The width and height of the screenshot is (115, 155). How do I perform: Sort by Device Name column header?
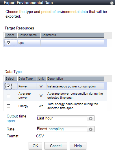tap(29, 35)
